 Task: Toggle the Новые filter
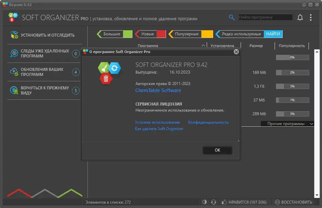click(x=150, y=34)
